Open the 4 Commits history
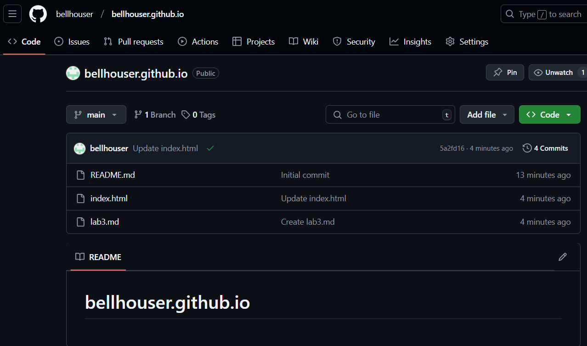 pyautogui.click(x=545, y=148)
